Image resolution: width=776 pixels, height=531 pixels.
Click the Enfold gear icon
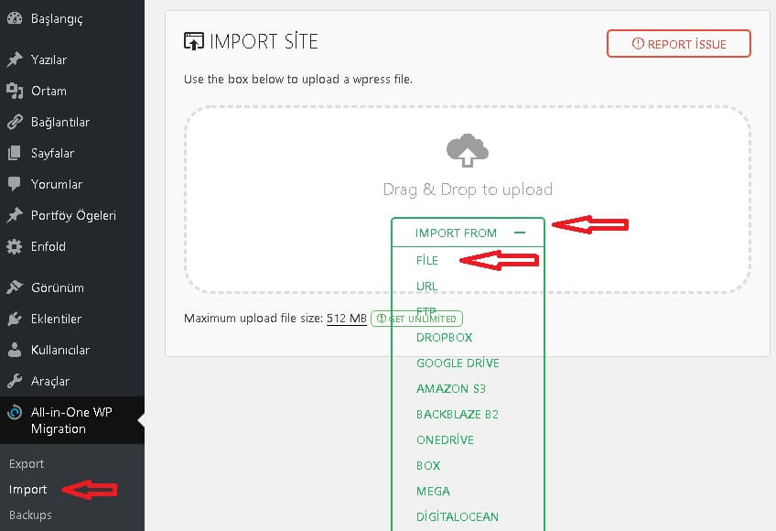click(x=15, y=246)
